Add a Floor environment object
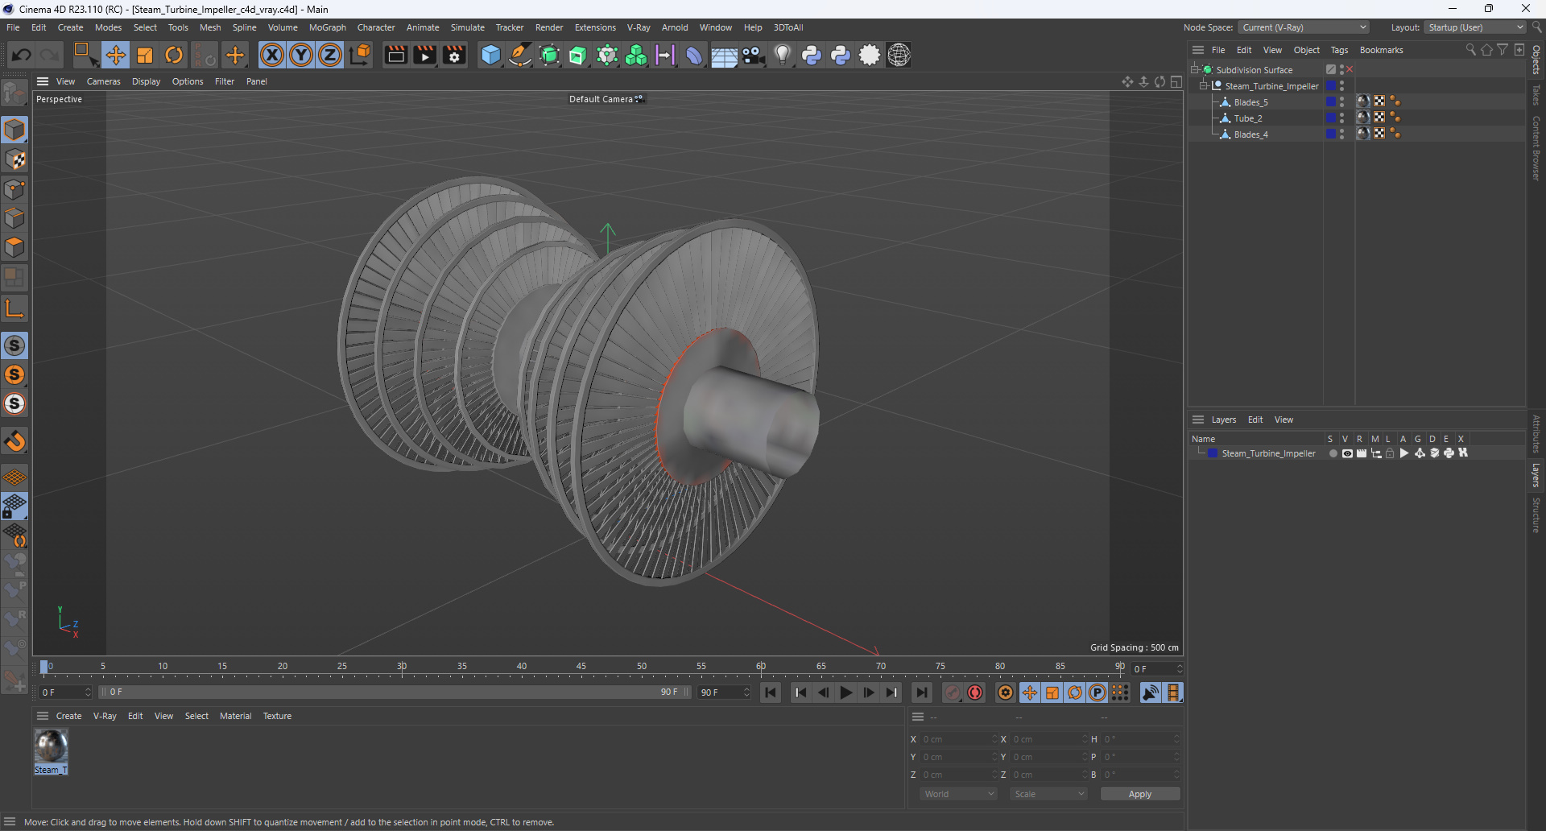The width and height of the screenshot is (1546, 831). coord(724,55)
